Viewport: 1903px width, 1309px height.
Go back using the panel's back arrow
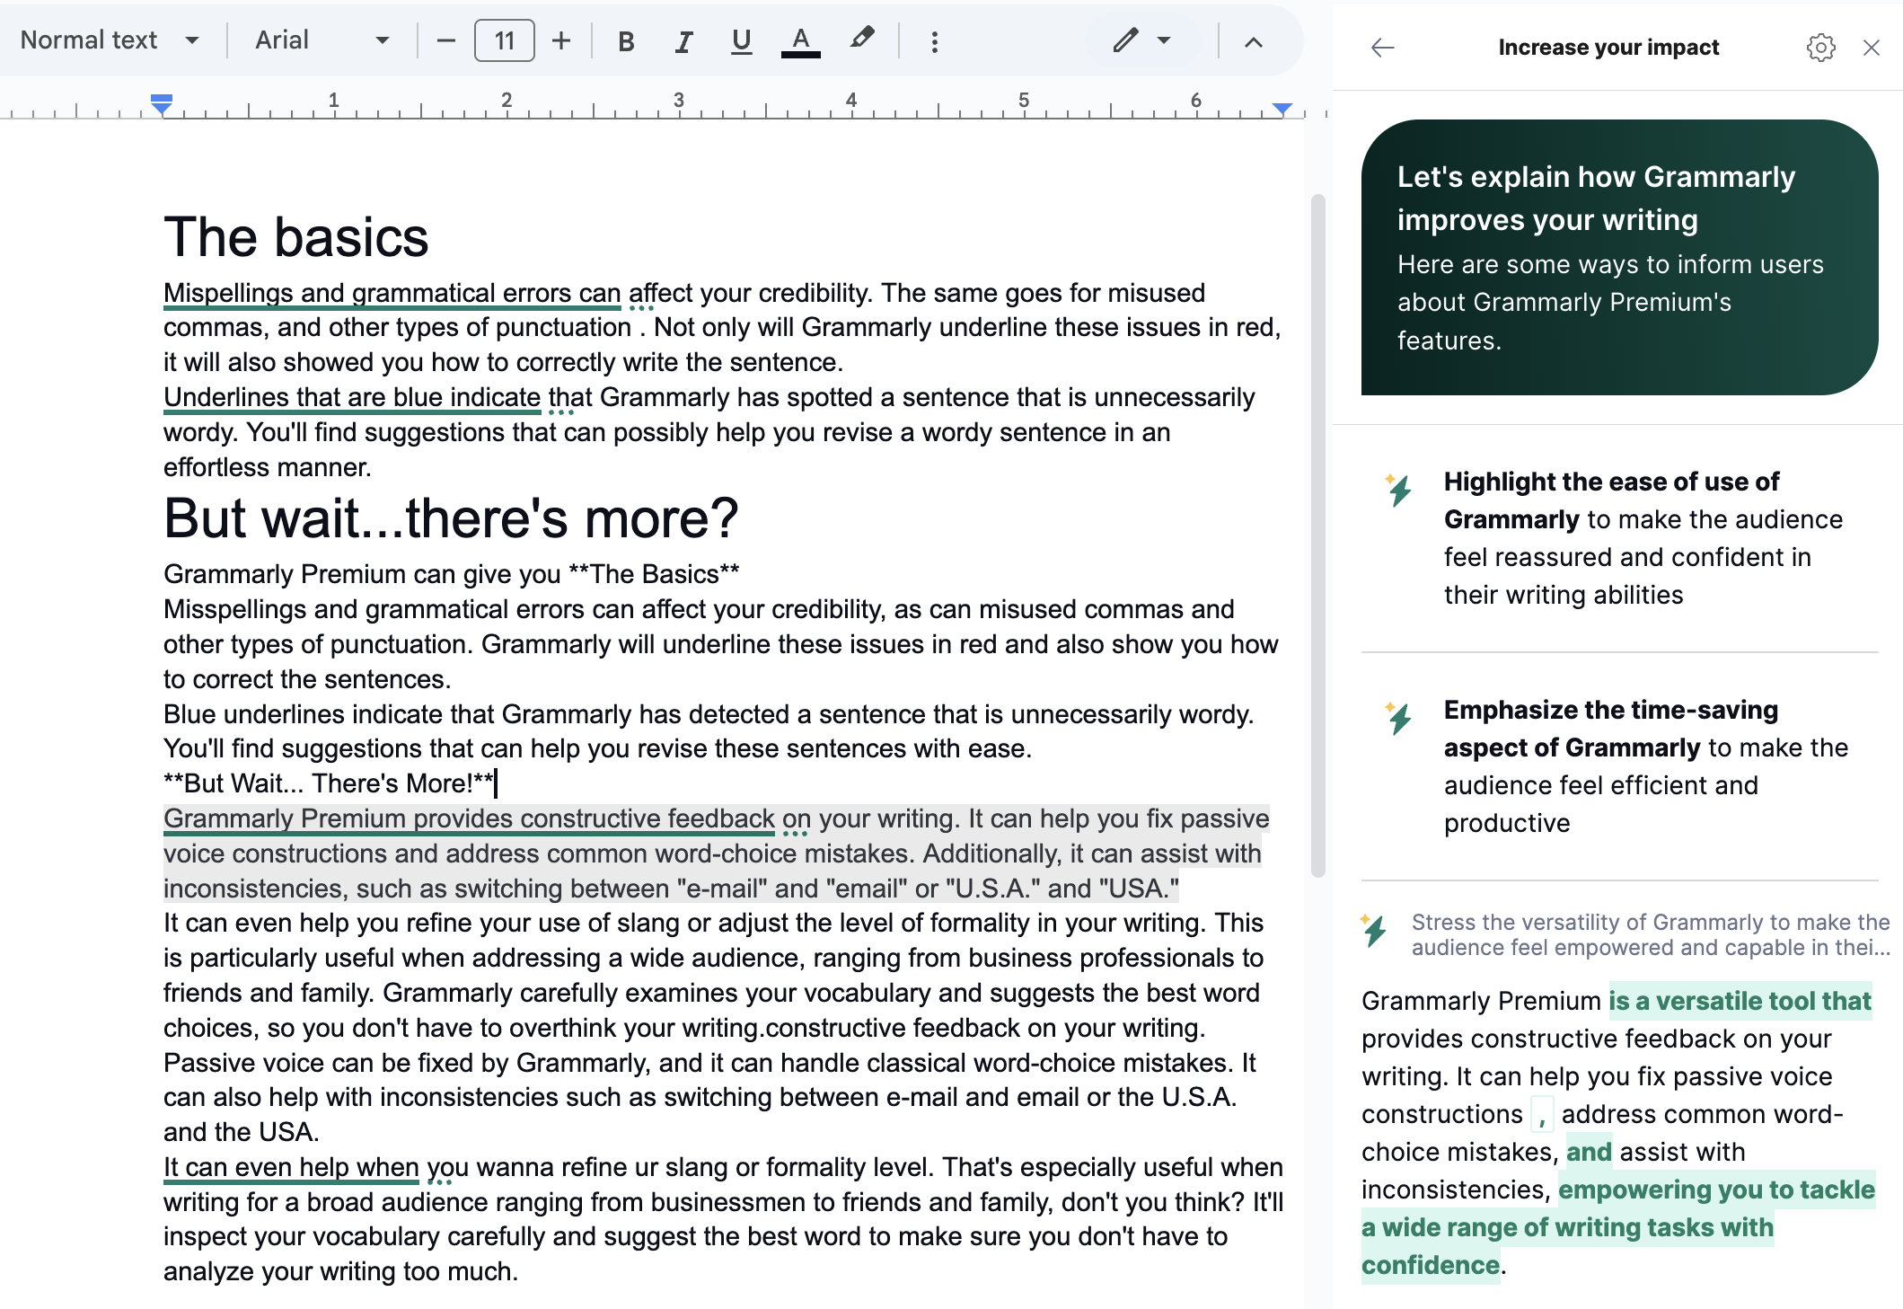click(1381, 48)
